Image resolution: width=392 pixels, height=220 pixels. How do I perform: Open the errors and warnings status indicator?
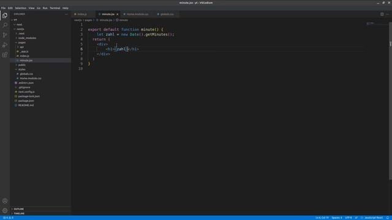(x=8, y=218)
